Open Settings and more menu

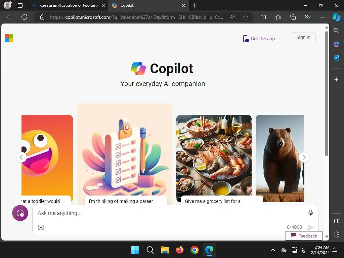pos(322,17)
